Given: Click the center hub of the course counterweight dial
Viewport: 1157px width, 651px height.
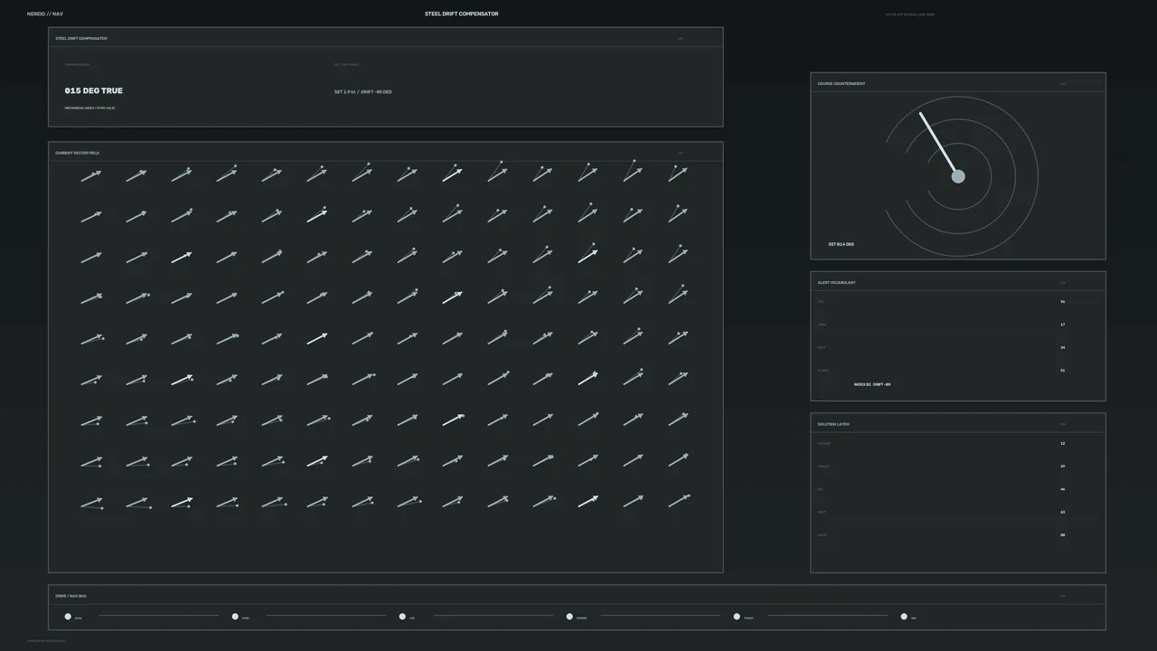Looking at the screenshot, I should coord(958,176).
